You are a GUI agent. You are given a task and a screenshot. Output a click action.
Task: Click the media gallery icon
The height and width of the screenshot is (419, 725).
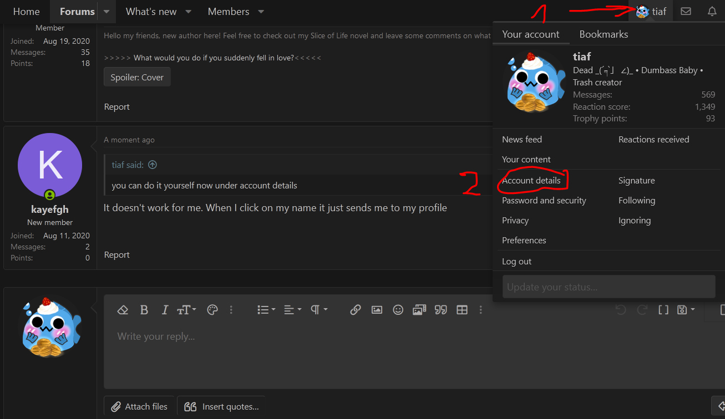(x=419, y=310)
